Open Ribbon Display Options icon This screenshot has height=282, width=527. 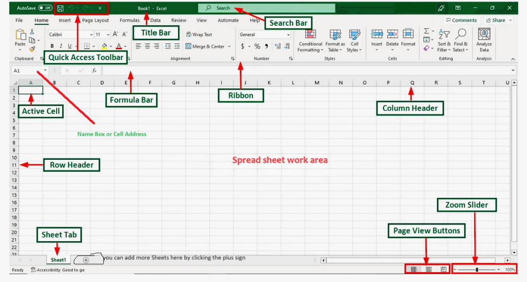click(458, 8)
